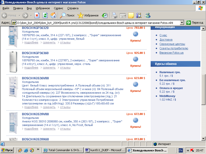Open the Messenger people icon
Screen dimensions: 206x154
(x=148, y=15)
